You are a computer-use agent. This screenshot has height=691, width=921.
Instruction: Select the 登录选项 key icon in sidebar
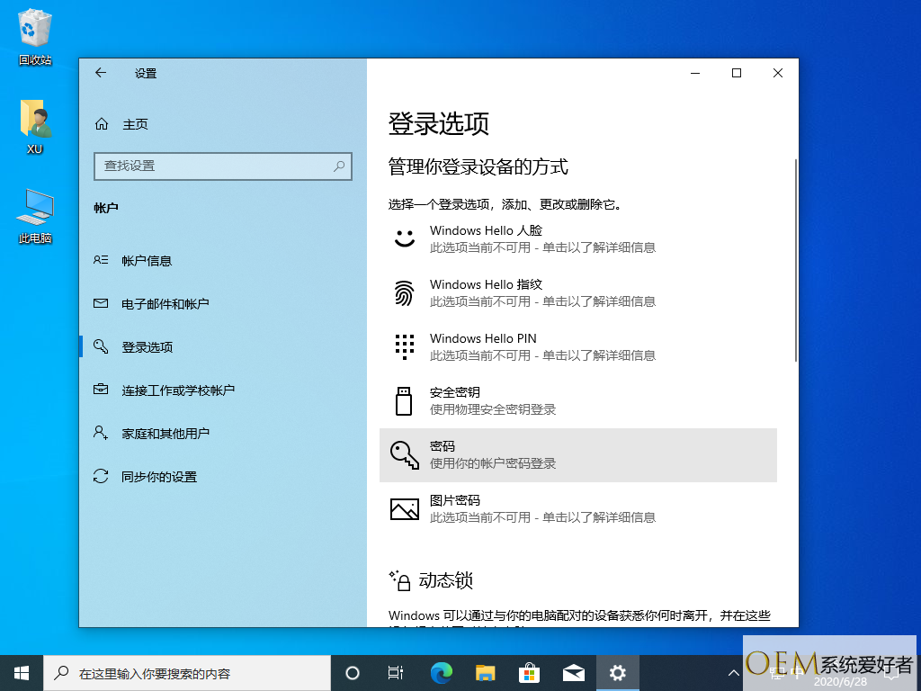tap(101, 346)
